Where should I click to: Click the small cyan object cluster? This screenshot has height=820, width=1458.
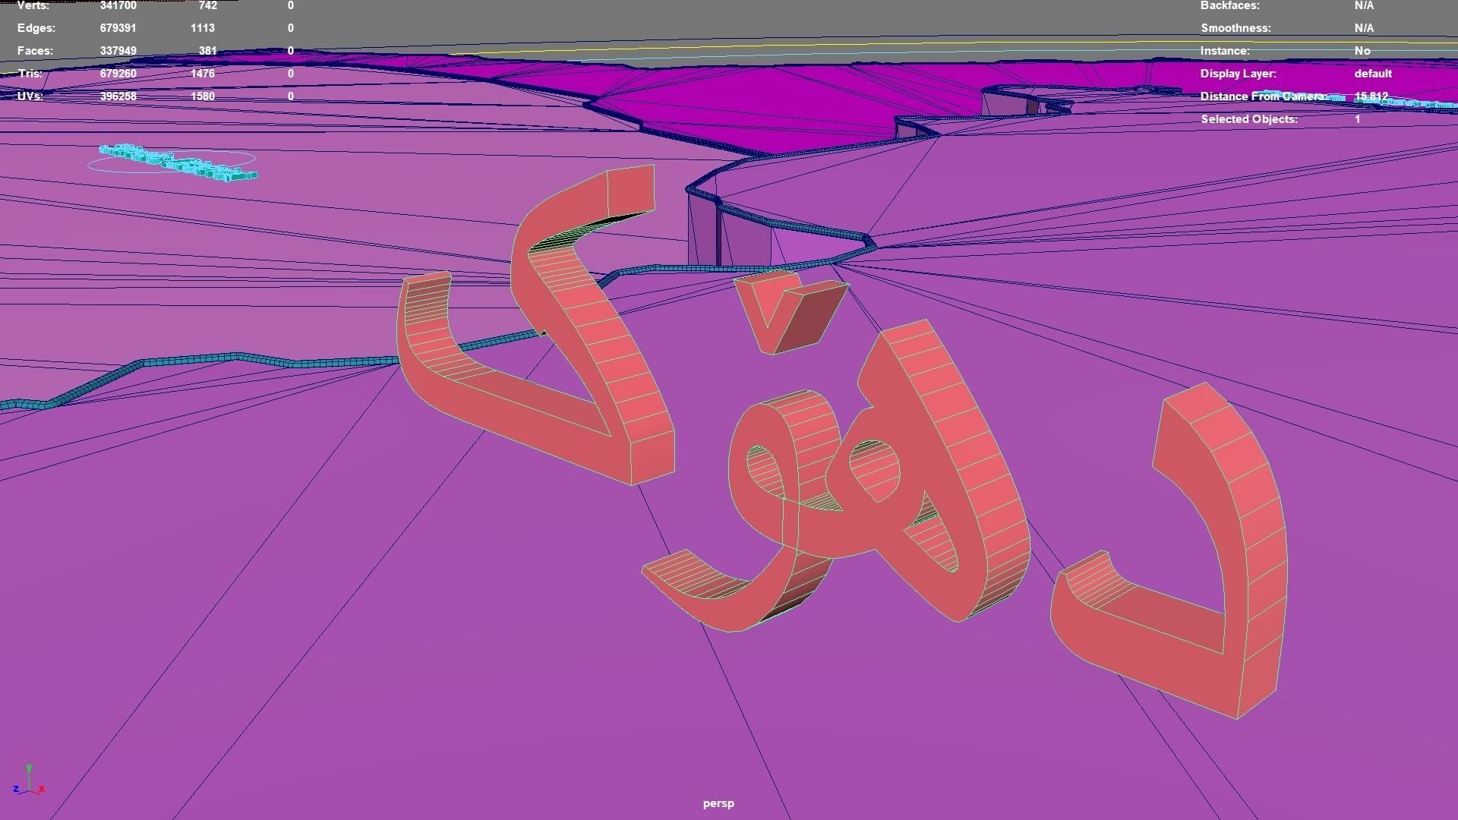point(178,162)
